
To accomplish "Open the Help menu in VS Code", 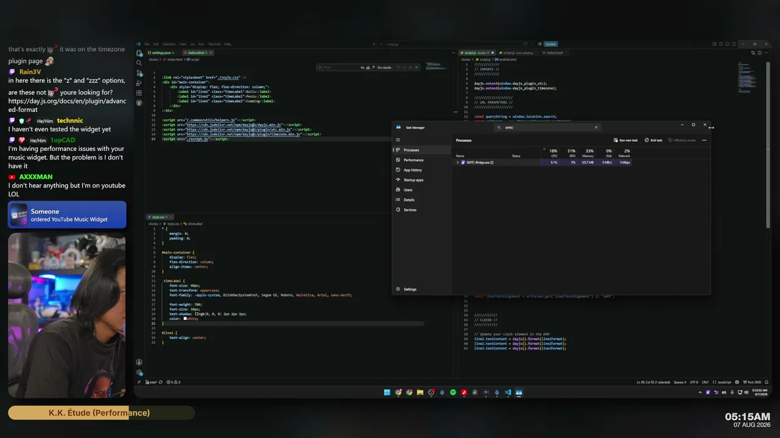I will (227, 44).
